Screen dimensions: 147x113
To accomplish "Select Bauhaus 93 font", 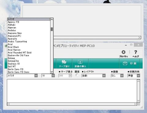I will [29, 64].
